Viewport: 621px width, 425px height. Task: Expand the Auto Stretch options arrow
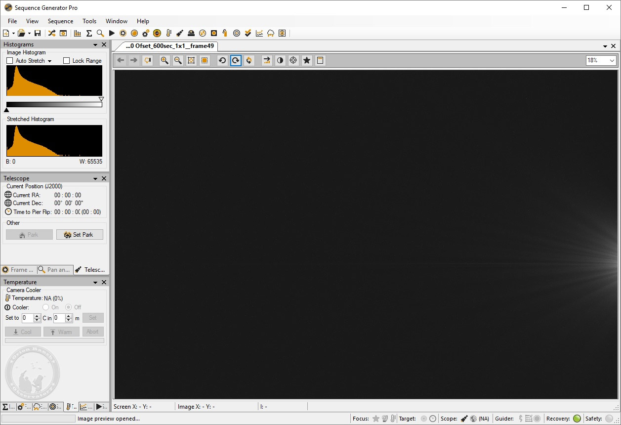[x=50, y=61]
